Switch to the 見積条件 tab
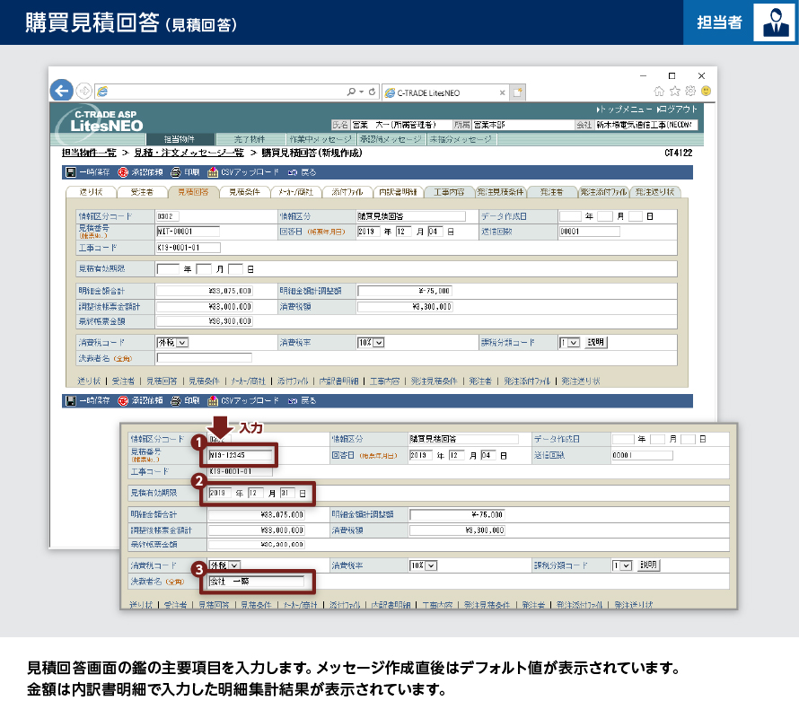The height and width of the screenshot is (727, 799). 243,192
